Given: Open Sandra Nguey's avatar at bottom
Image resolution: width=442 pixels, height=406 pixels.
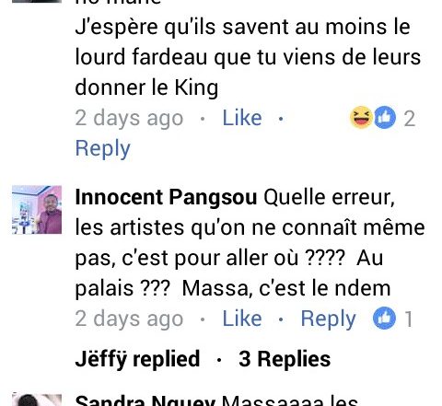Looking at the screenshot, I should (x=37, y=400).
